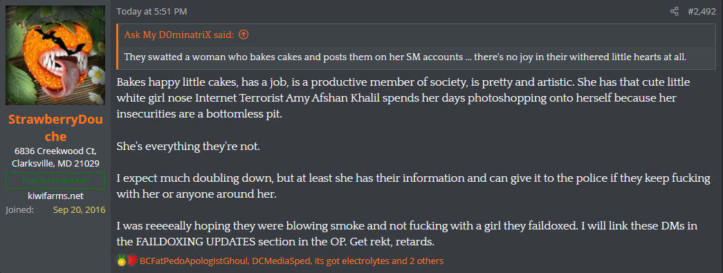Click the post's final paragraph text
This screenshot has height=273, width=723.
408,234
